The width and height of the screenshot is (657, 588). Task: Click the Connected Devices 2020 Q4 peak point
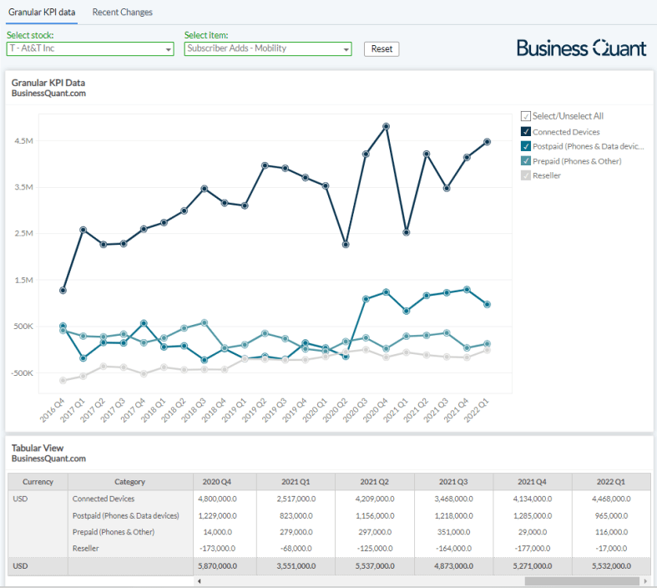click(386, 126)
